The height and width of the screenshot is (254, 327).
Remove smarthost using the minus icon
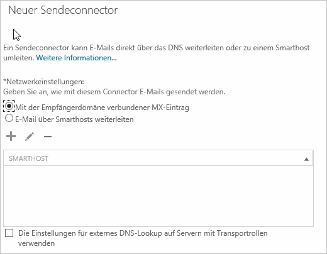48,136
